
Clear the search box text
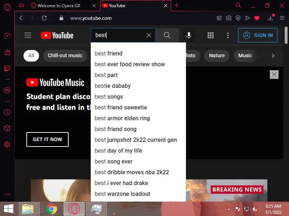149,35
